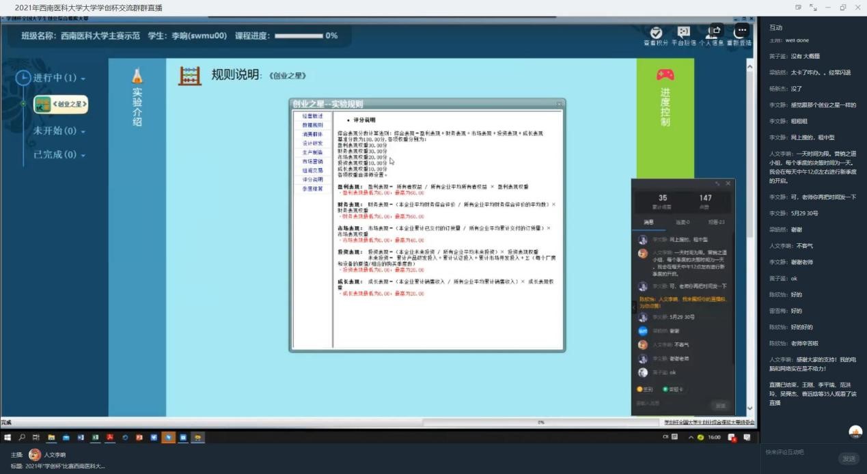Select 评分说明 in the rules sidebar
The height and width of the screenshot is (474, 867).
(x=312, y=180)
